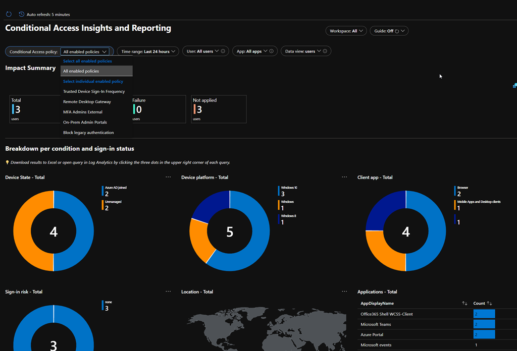This screenshot has height=351, width=517.
Task: Click the 'Unmanaged' legend entry
Action: point(112,205)
